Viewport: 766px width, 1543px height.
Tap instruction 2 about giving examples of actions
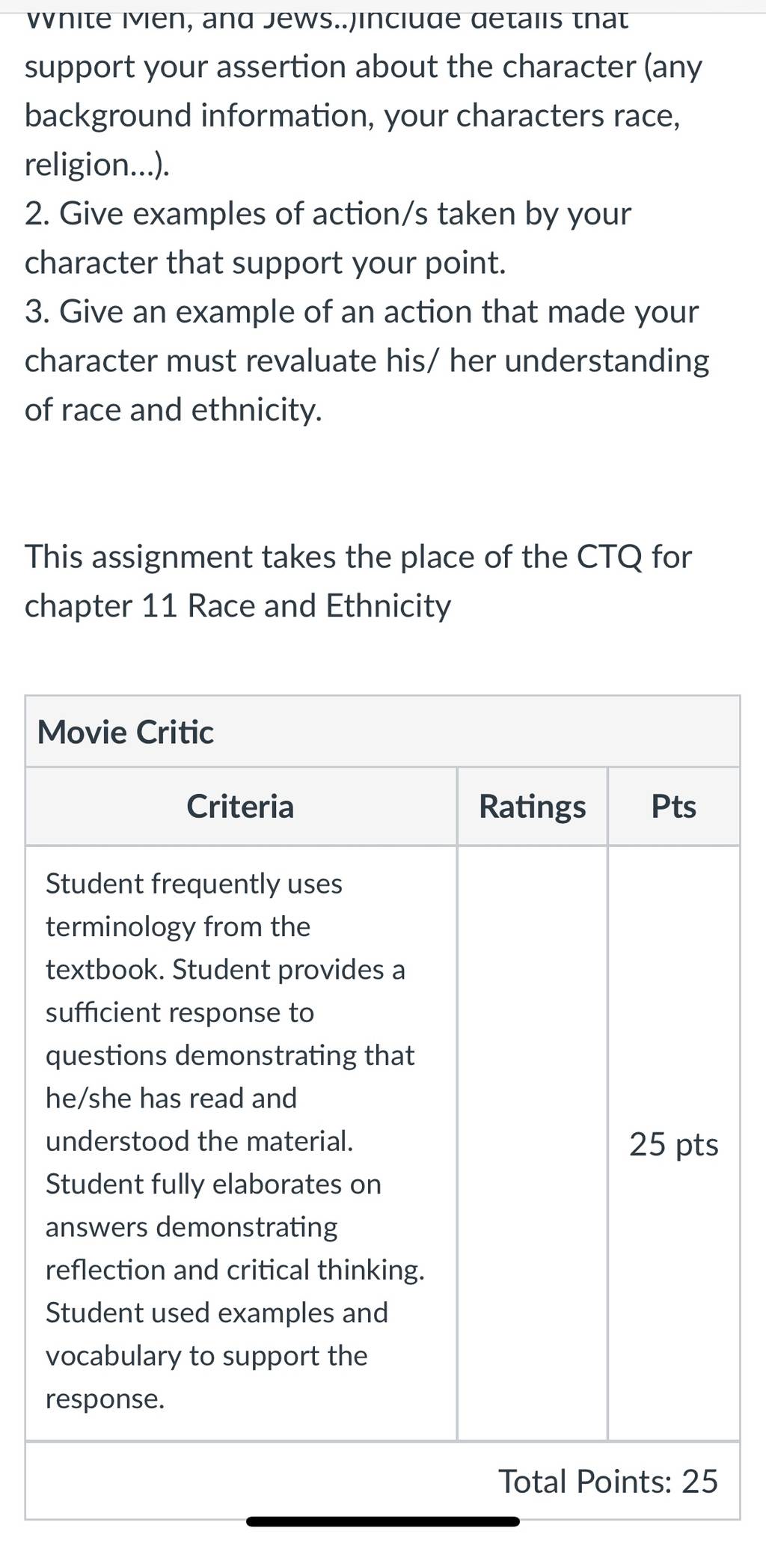pos(328,238)
